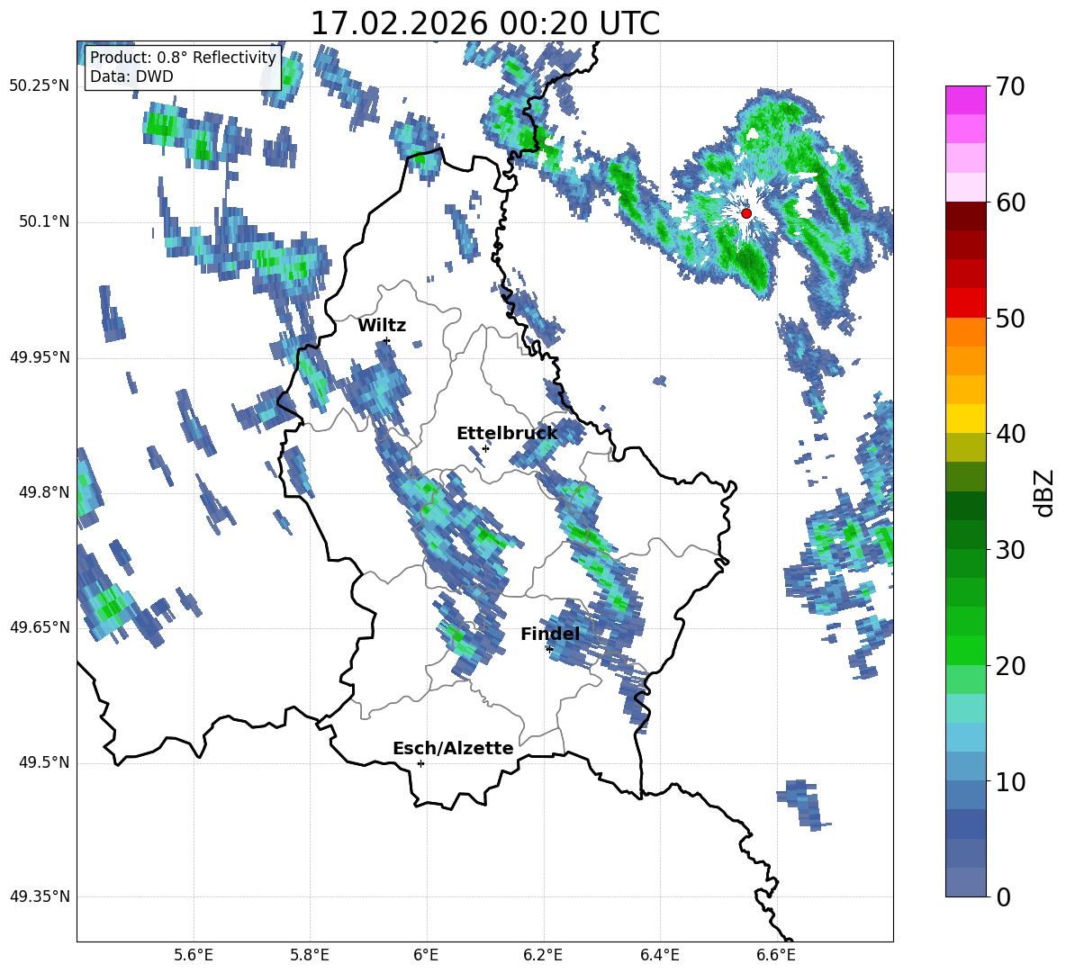1066x973 pixels.
Task: Click the 49.8°N latitude label
Action: click(44, 492)
